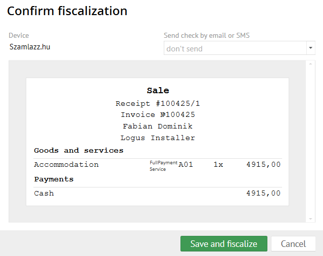Image resolution: width=323 pixels, height=256 pixels.
Task: Click the Accommodation amount 4915,00
Action: (263, 165)
